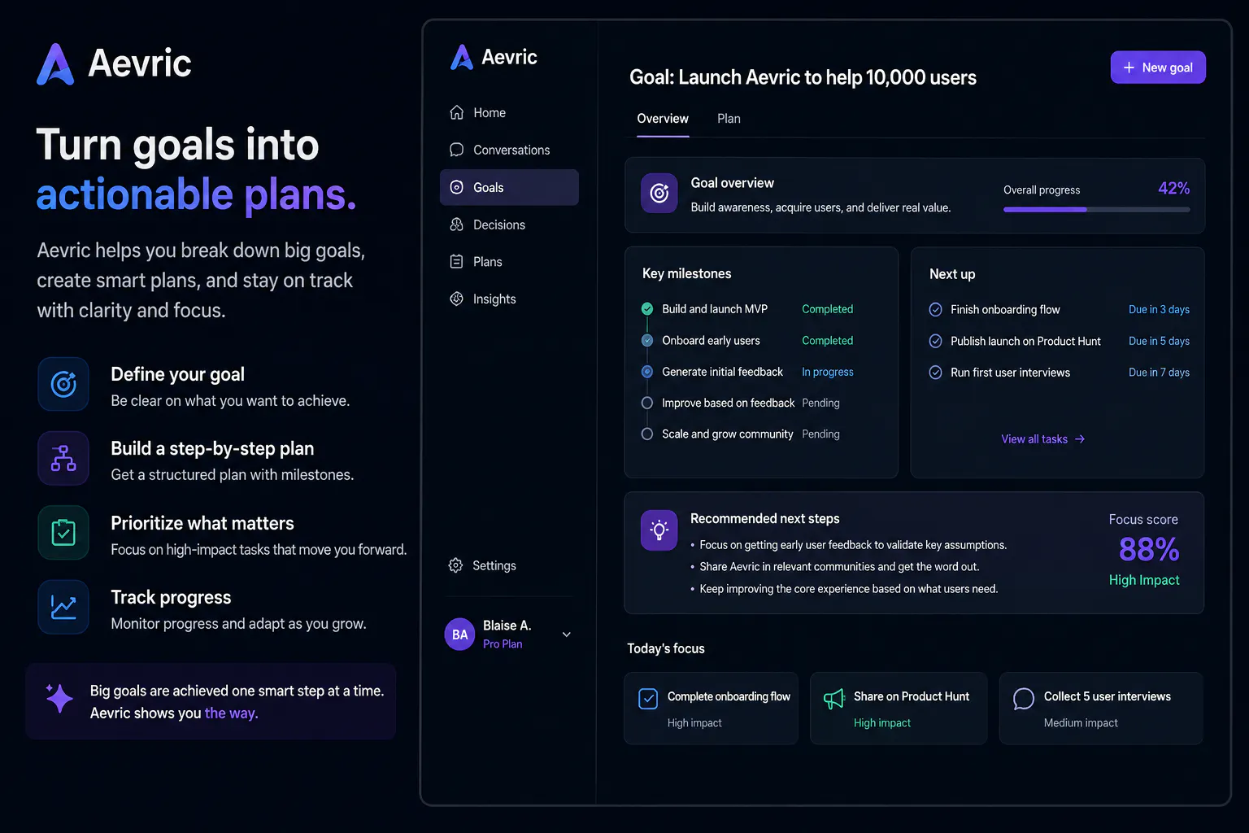Toggle Improve based on feedback milestone circle
The image size is (1249, 833).
[x=647, y=403]
